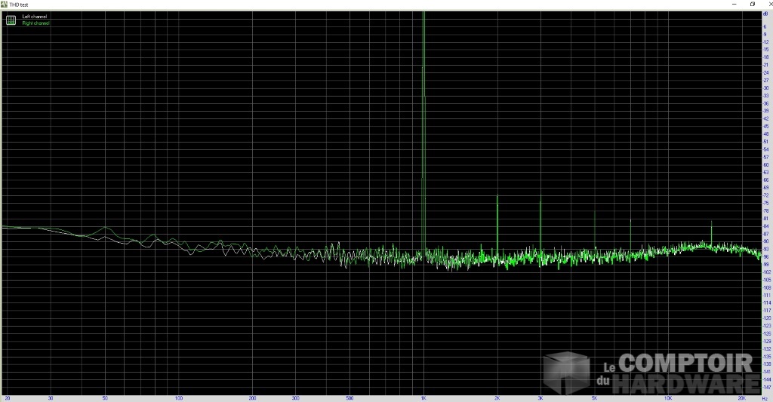Minimize the THD test window

pyautogui.click(x=734, y=4)
